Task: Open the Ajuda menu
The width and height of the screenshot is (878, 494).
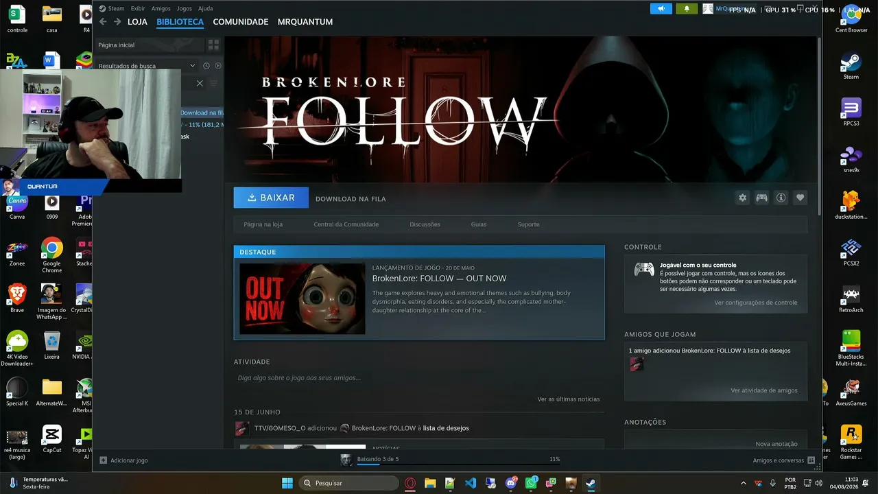Action: pyautogui.click(x=205, y=8)
